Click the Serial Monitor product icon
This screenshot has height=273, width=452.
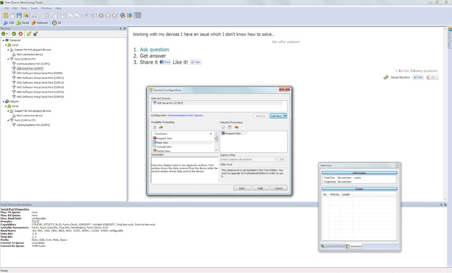[x=386, y=77]
